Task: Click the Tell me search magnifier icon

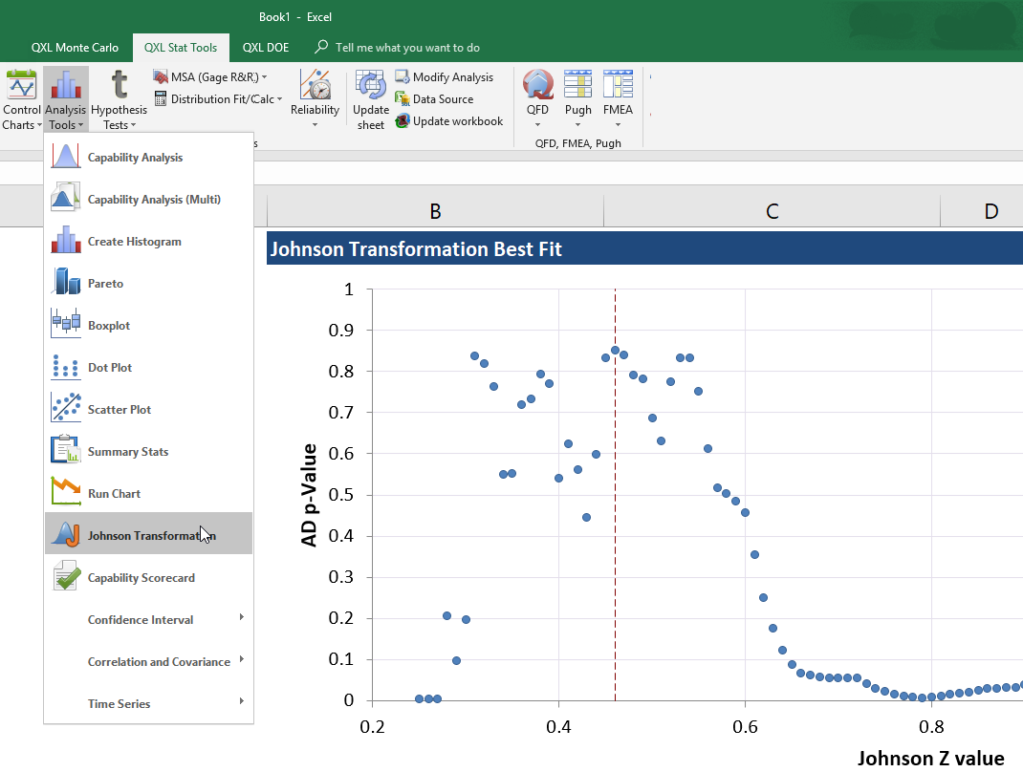Action: pos(321,47)
